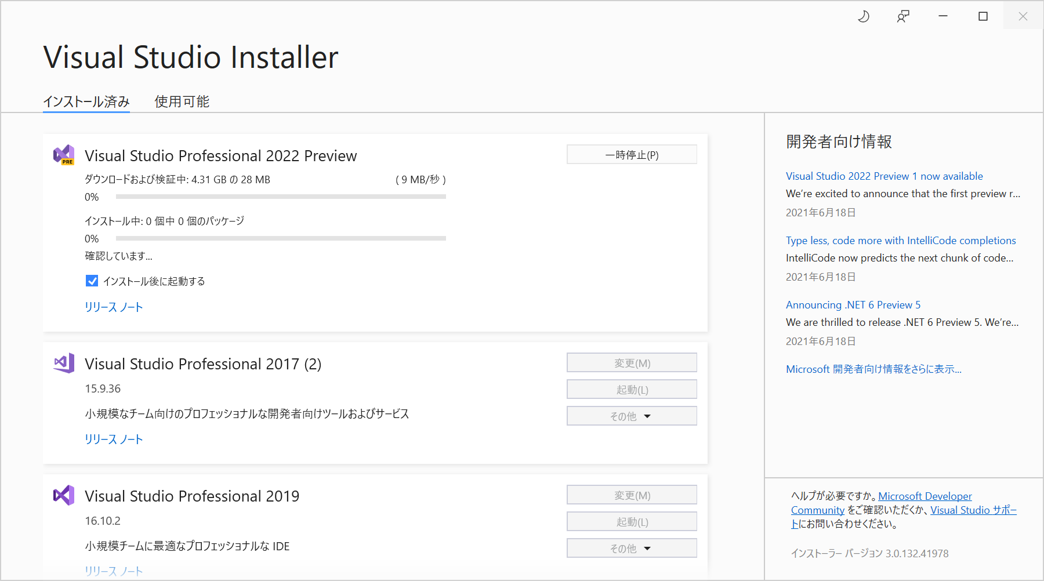Image resolution: width=1044 pixels, height=581 pixels.
Task: Click the Visual Studio 2017 logo icon
Action: [64, 363]
